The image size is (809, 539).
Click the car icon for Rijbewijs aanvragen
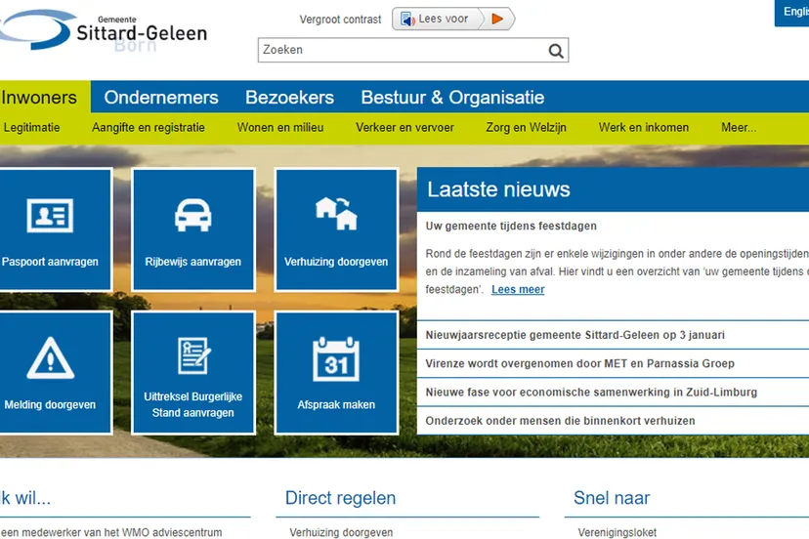pos(192,215)
